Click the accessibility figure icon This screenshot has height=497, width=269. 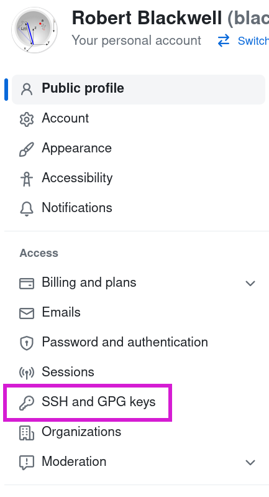point(27,179)
